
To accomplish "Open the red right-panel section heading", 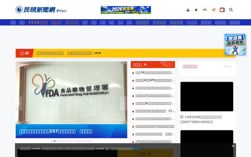I will coord(190,66).
